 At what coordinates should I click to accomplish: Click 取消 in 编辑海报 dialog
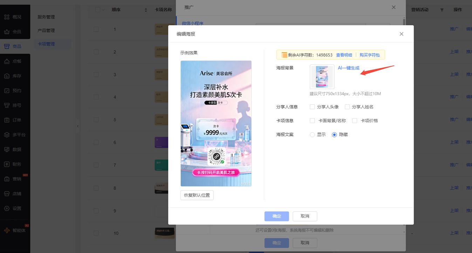pos(305,216)
